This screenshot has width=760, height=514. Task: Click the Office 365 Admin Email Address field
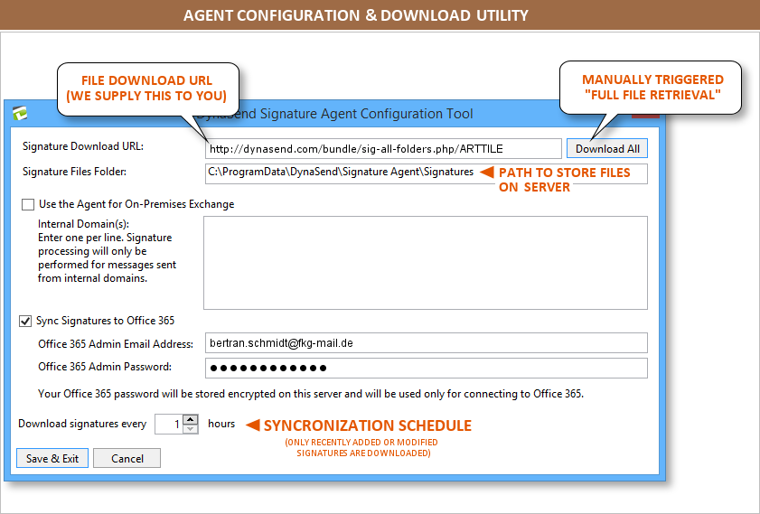pos(426,343)
